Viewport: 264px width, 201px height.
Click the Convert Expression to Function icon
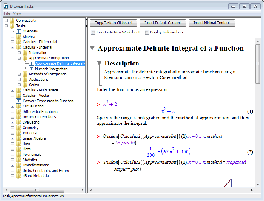pos(19,101)
